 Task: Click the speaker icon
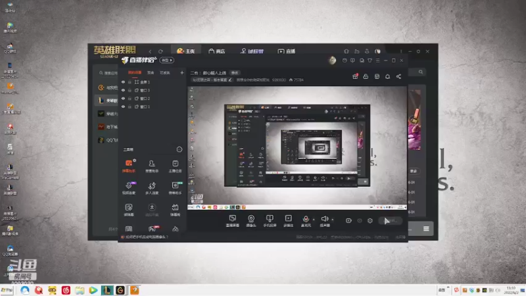[x=324, y=220]
